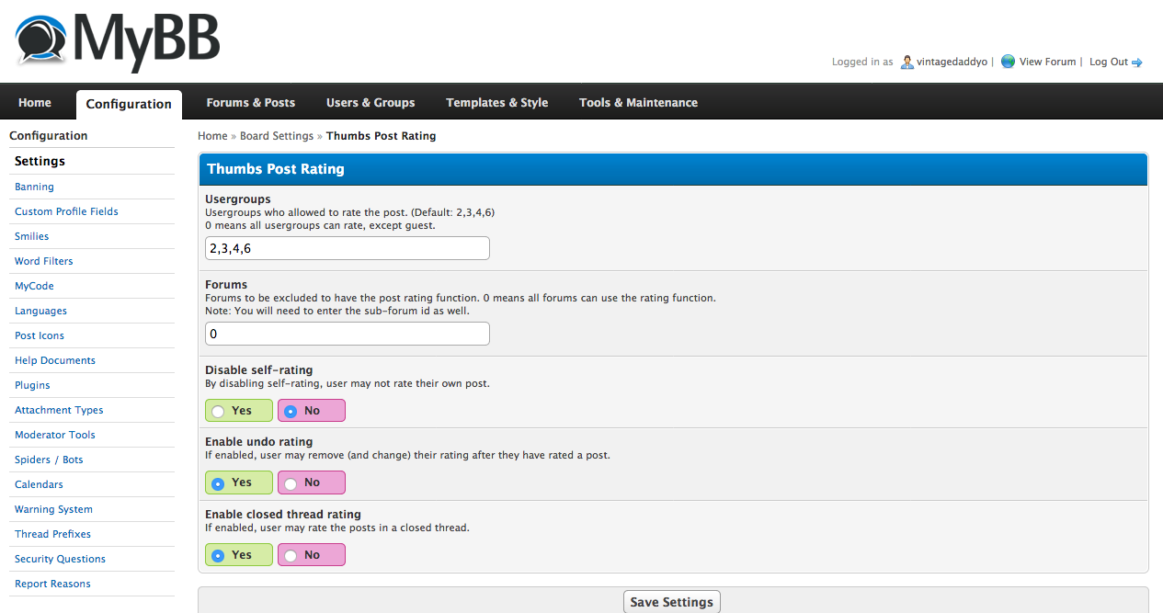This screenshot has height=613, width=1163.
Task: Select No for Enable undo rating
Action: tap(291, 482)
